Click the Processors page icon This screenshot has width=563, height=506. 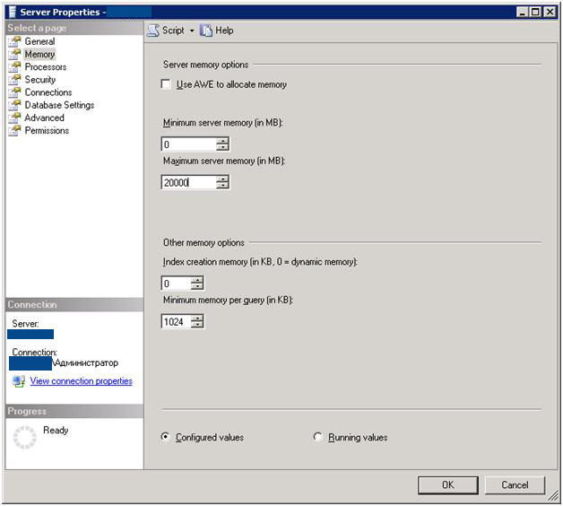[14, 67]
